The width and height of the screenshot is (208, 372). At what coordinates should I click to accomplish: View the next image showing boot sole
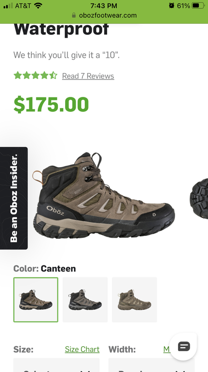(x=199, y=199)
